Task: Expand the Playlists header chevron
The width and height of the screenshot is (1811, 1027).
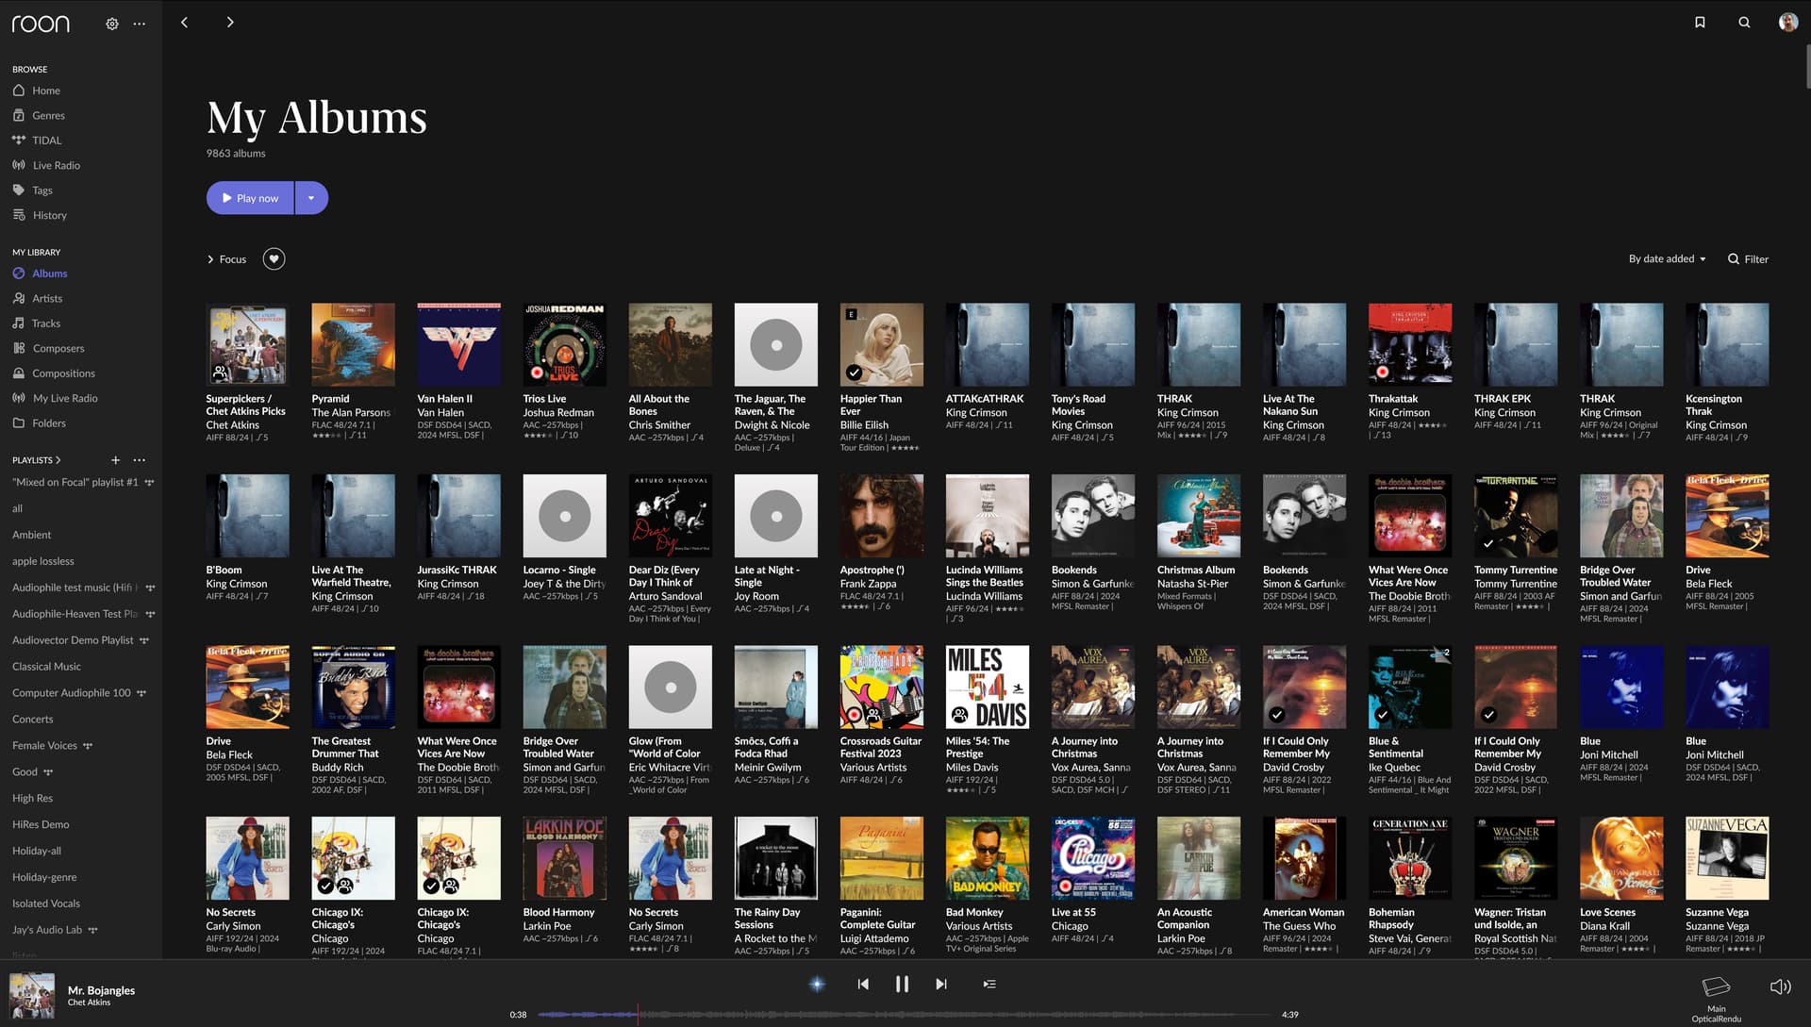Action: (x=58, y=460)
